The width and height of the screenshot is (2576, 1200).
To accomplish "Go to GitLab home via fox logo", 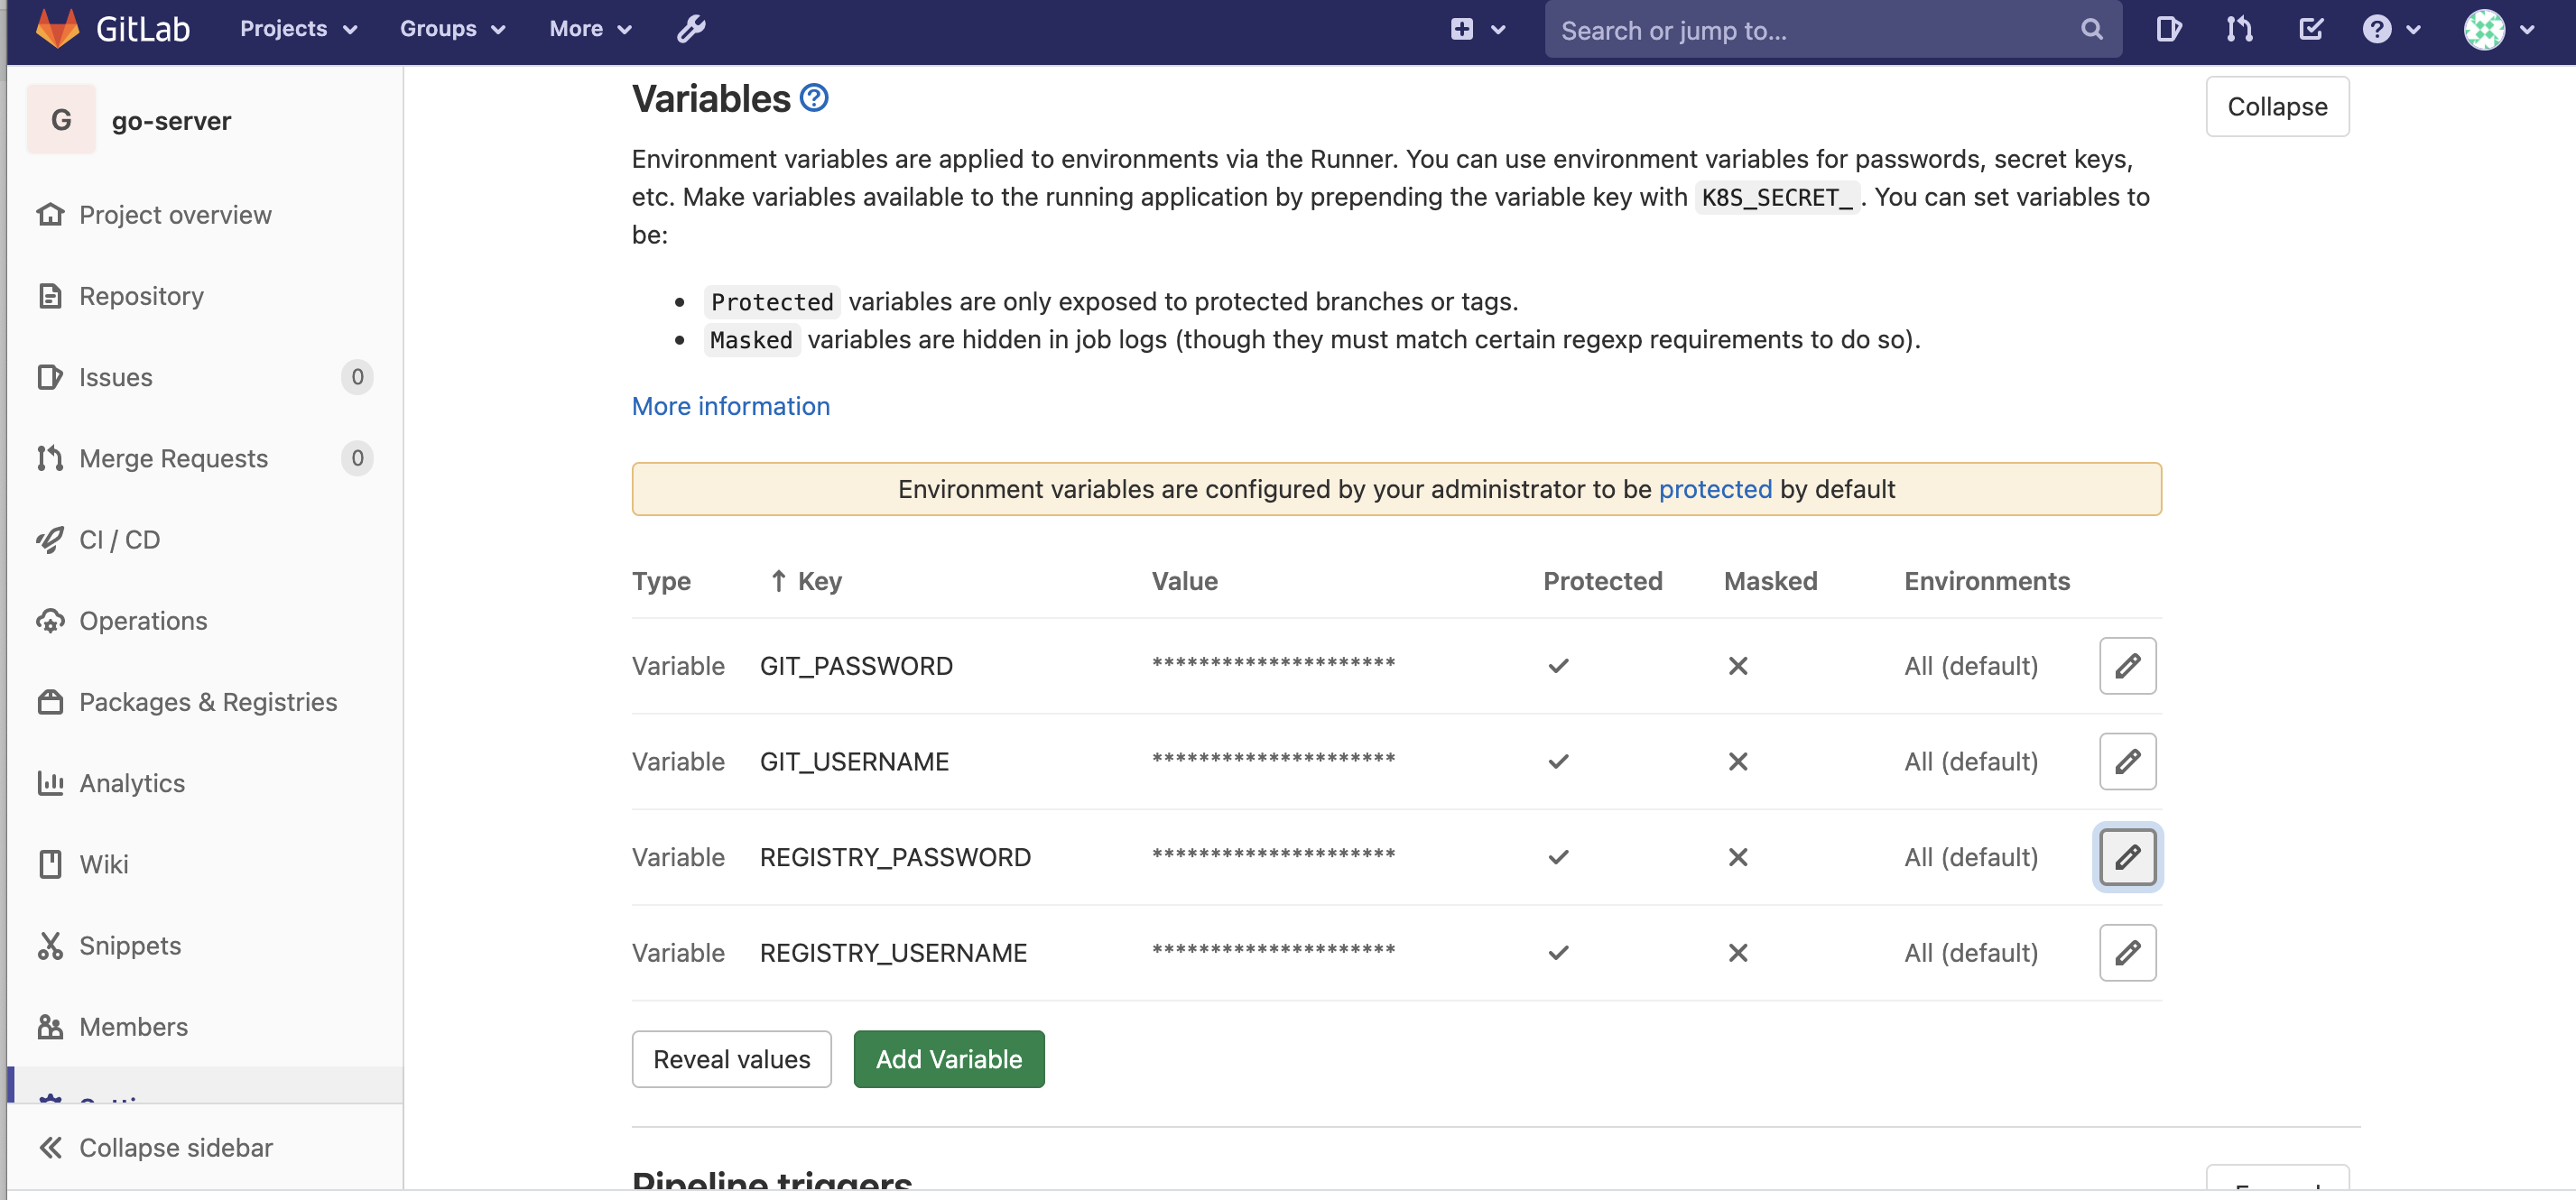I will [x=58, y=29].
